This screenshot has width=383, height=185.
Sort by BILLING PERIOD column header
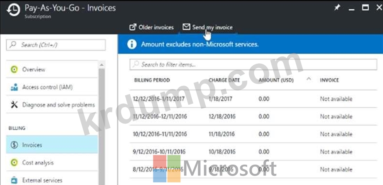click(x=152, y=80)
